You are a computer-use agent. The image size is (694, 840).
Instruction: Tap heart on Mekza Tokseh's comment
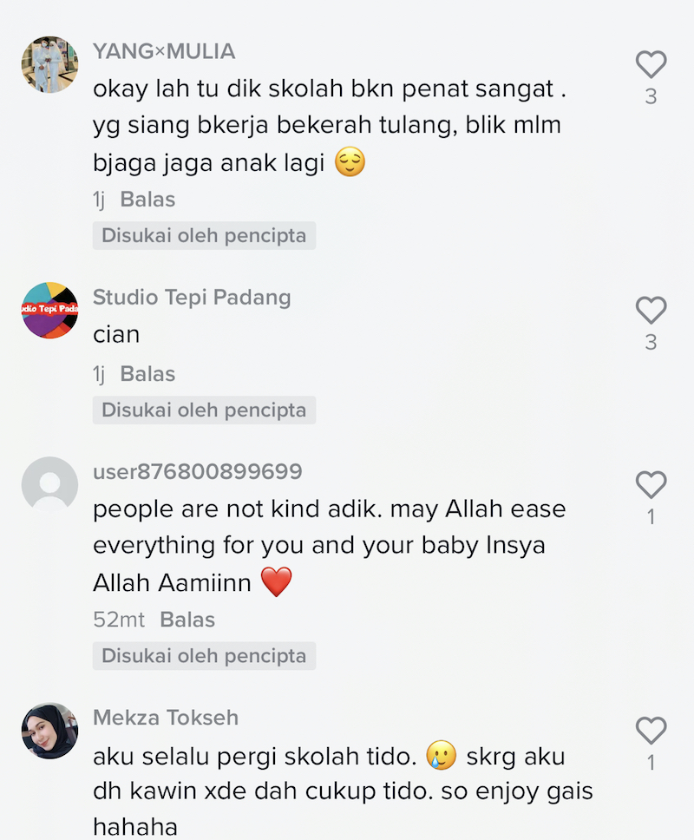651,731
